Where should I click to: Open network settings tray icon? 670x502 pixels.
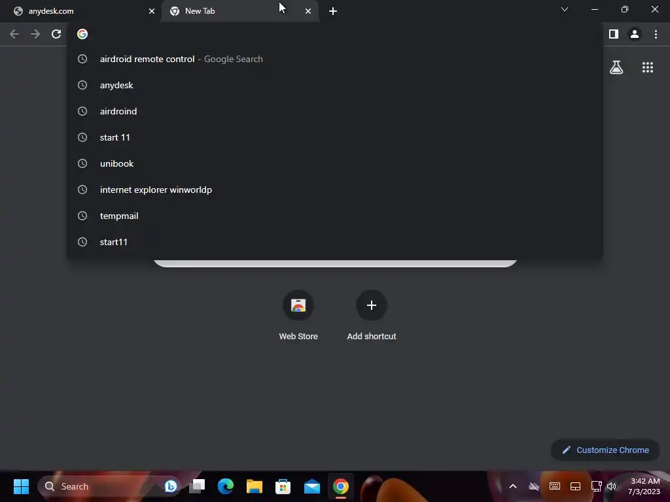click(596, 486)
